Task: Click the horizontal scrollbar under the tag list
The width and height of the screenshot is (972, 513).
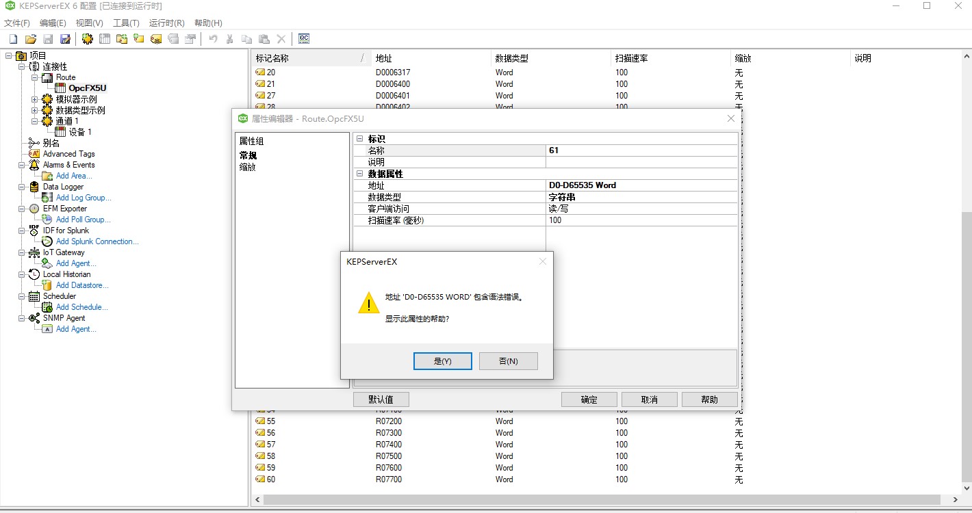Action: [x=602, y=500]
